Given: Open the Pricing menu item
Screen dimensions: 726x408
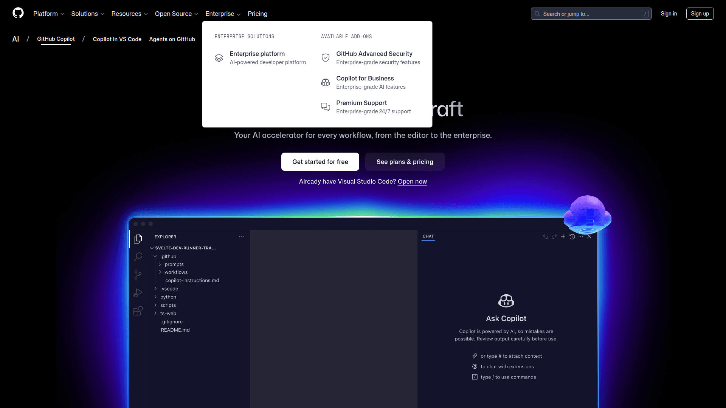Looking at the screenshot, I should pos(258,14).
